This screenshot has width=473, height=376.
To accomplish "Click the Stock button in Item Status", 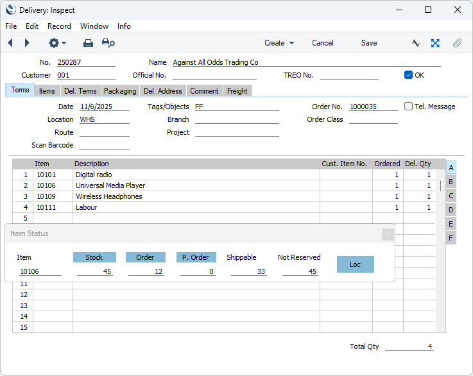I will (x=94, y=257).
